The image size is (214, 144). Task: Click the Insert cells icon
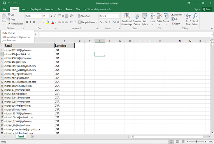click(153, 16)
